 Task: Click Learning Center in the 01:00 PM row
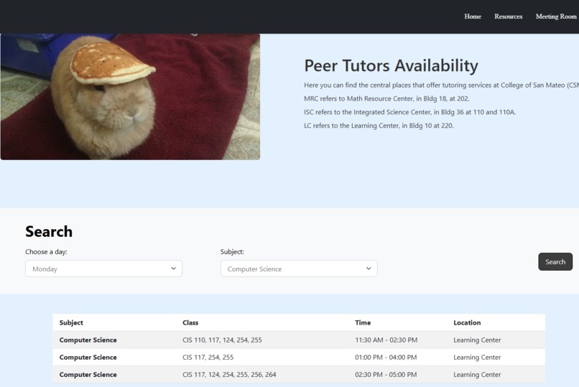[477, 357]
